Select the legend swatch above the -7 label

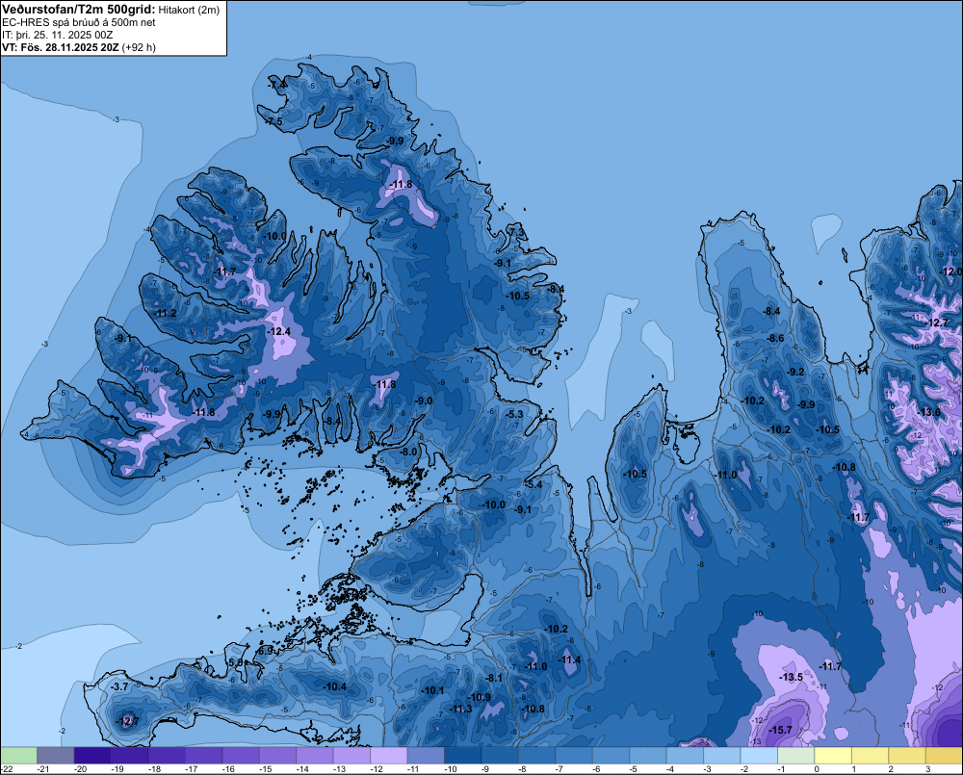(x=574, y=756)
